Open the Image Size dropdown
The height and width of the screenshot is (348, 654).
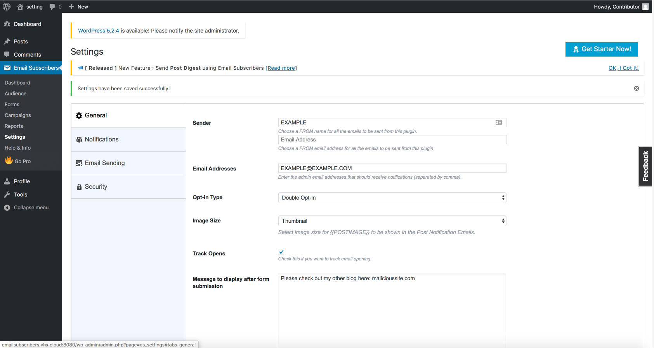(392, 221)
